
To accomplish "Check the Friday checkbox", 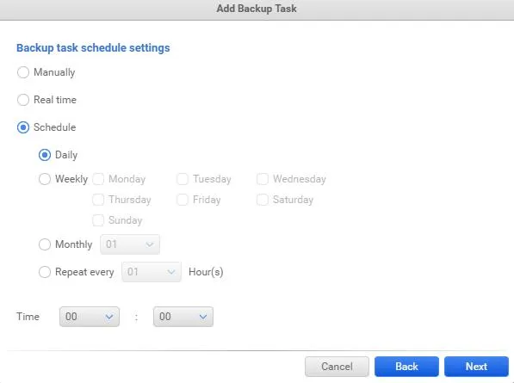I will [183, 200].
